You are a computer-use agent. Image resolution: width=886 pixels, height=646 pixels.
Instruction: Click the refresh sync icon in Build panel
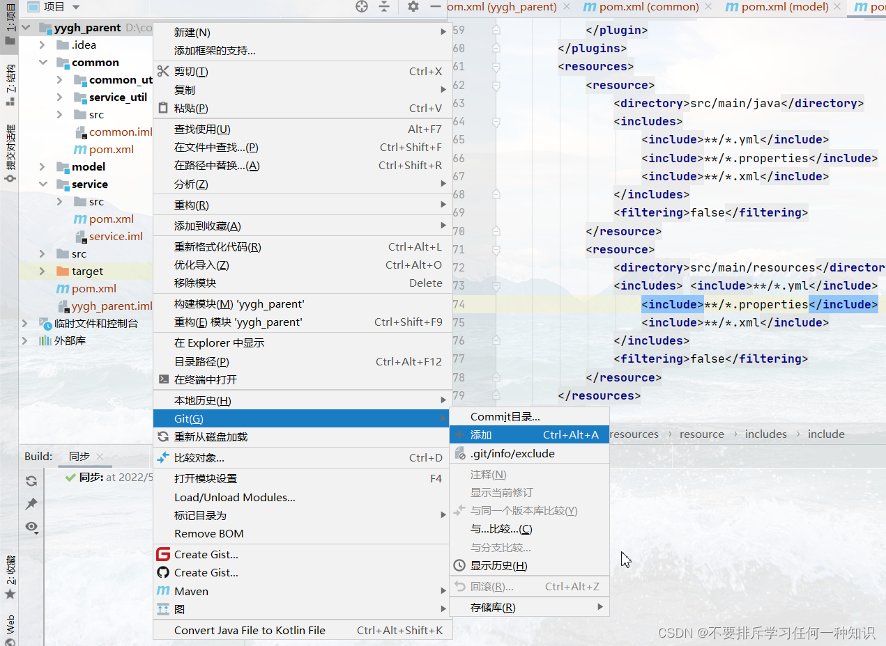[x=31, y=481]
